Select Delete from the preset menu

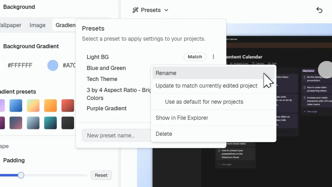coord(164,134)
